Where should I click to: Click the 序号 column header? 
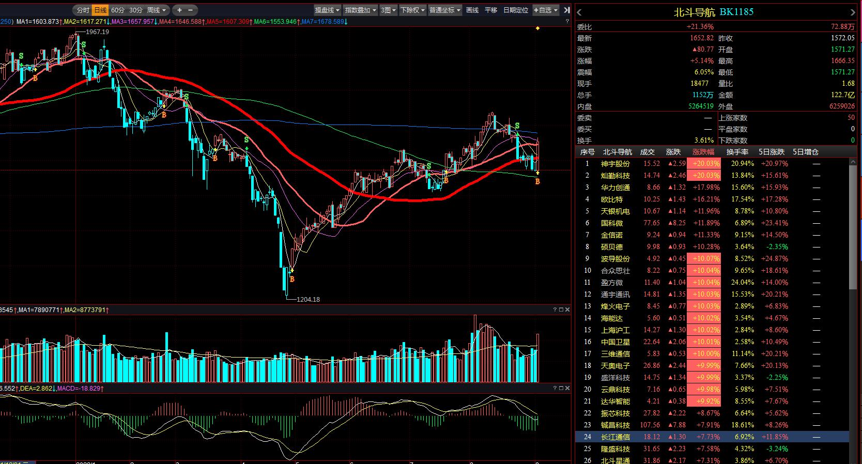click(588, 152)
